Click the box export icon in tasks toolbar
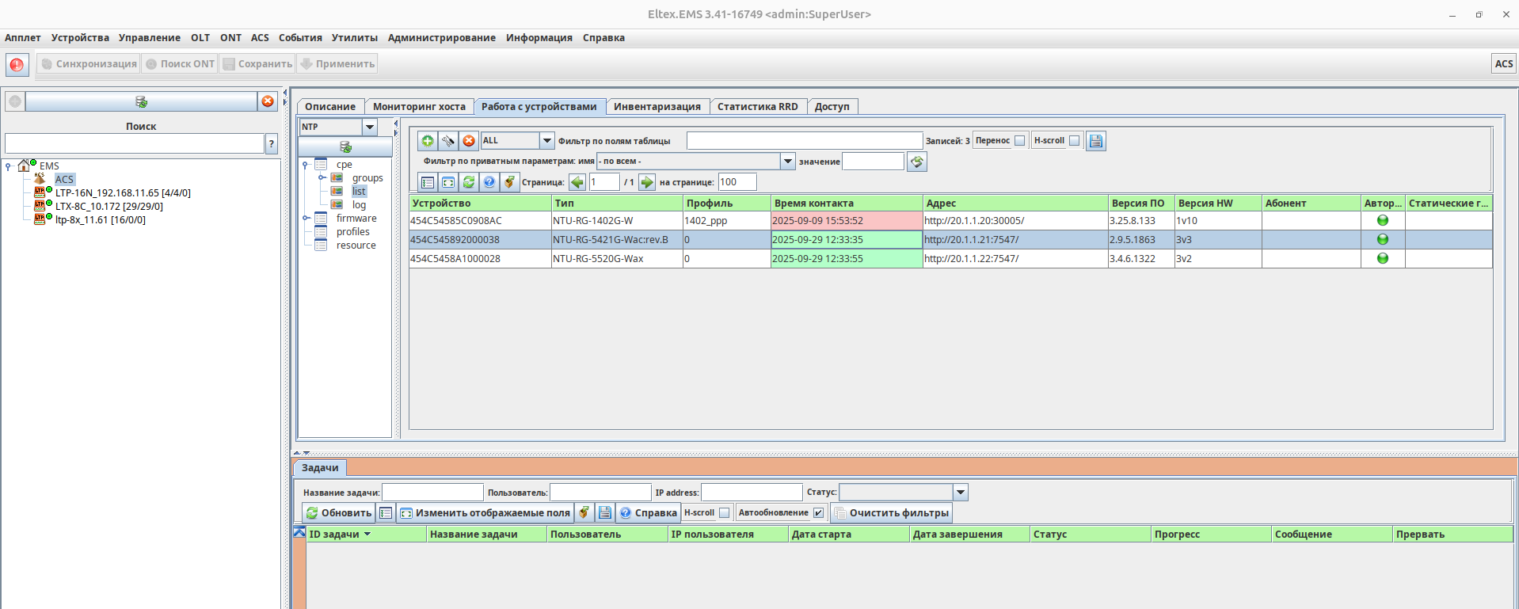The width and height of the screenshot is (1519, 609). point(584,513)
